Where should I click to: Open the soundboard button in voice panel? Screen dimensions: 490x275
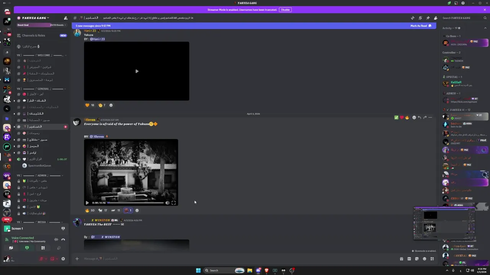(x=59, y=248)
